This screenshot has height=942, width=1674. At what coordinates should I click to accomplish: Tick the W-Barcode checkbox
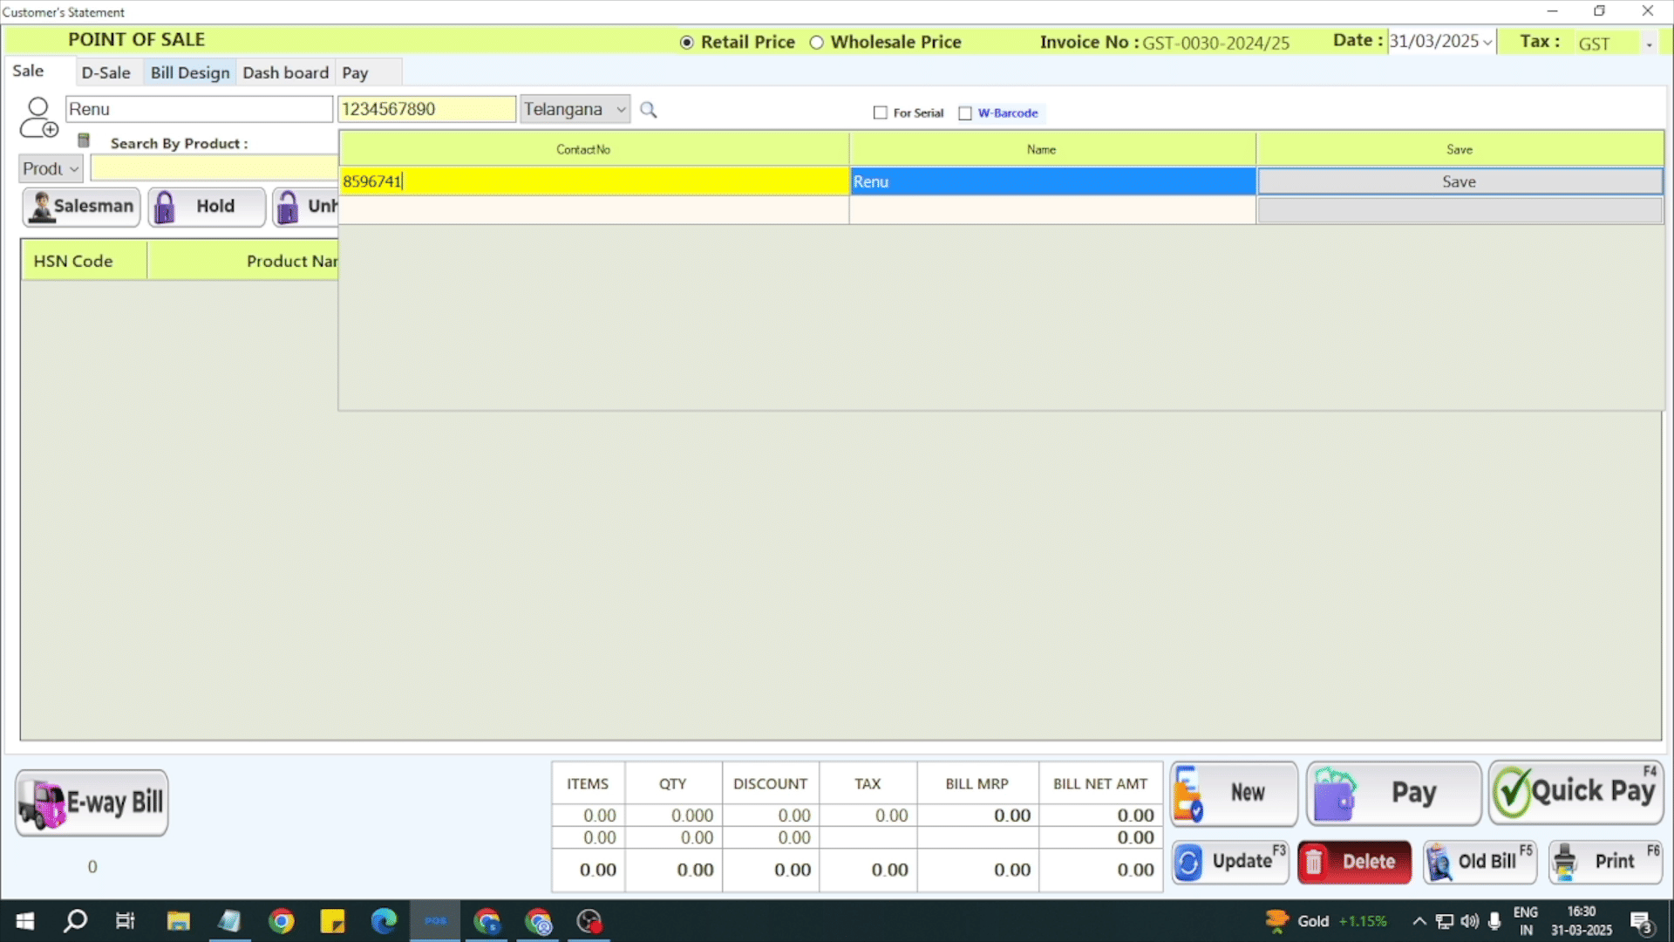click(x=965, y=113)
